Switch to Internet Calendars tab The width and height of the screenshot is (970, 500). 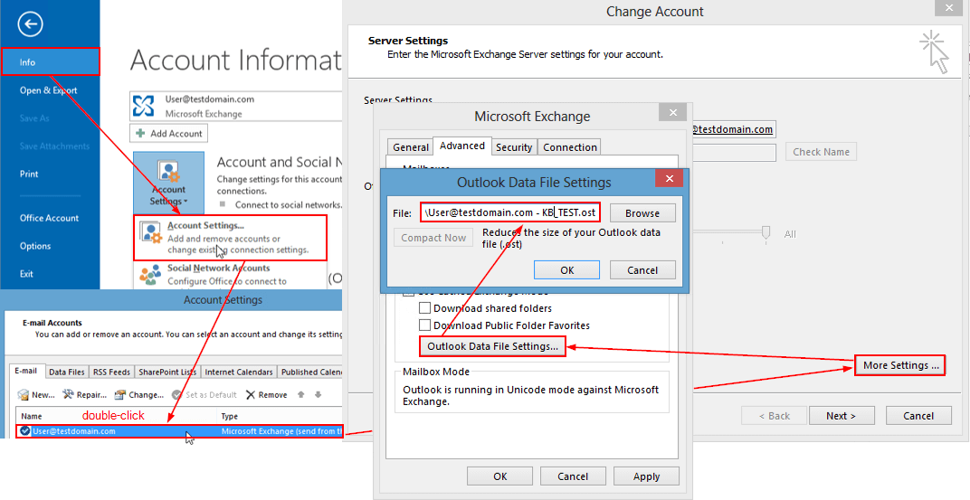[239, 373]
